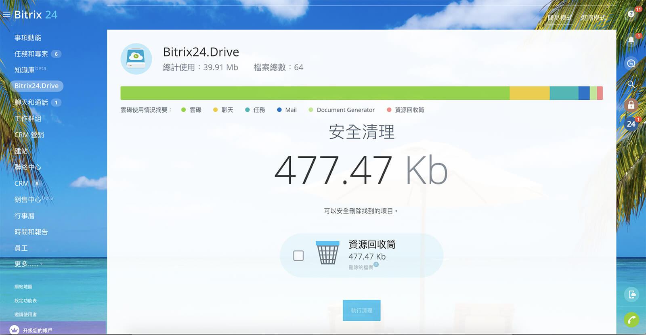The width and height of the screenshot is (646, 335).
Task: Click the red 資源回收筒 segment of usage bar
Action: tap(600, 93)
